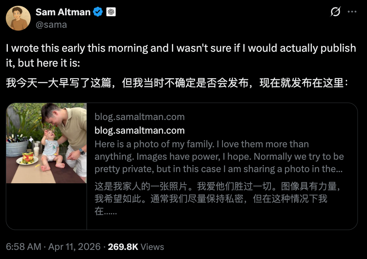Click the English preview "Here is a photo of my family"
This screenshot has height=259, width=367.
(201, 144)
